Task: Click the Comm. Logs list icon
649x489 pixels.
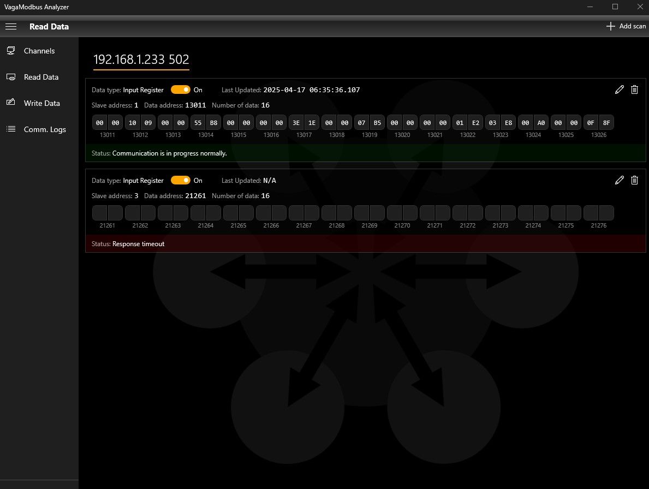Action: pos(11,129)
